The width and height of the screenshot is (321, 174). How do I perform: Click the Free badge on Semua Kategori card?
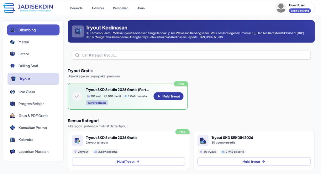click(x=182, y=132)
